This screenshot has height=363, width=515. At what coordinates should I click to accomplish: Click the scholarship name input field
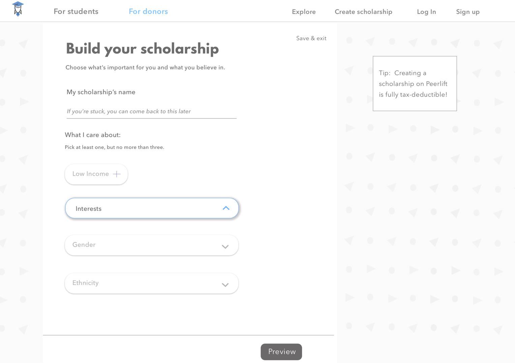(151, 111)
